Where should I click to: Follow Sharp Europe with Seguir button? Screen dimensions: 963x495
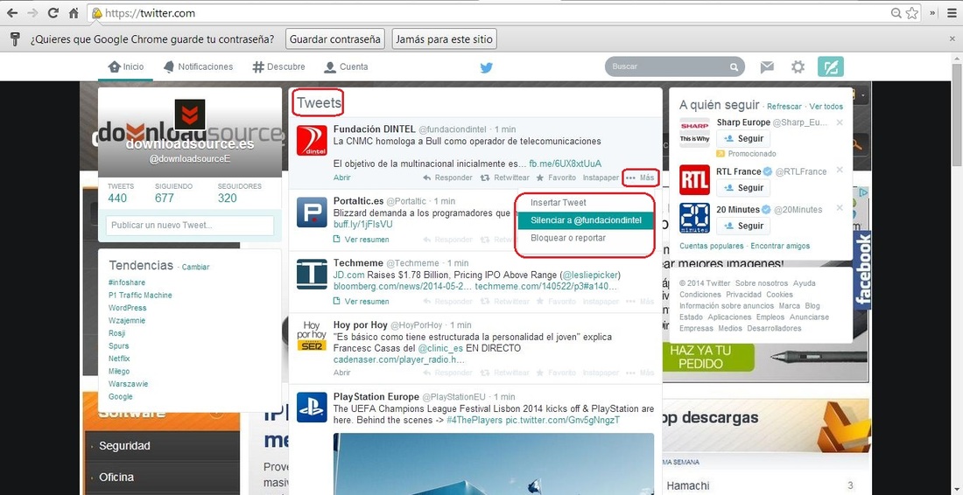point(743,139)
